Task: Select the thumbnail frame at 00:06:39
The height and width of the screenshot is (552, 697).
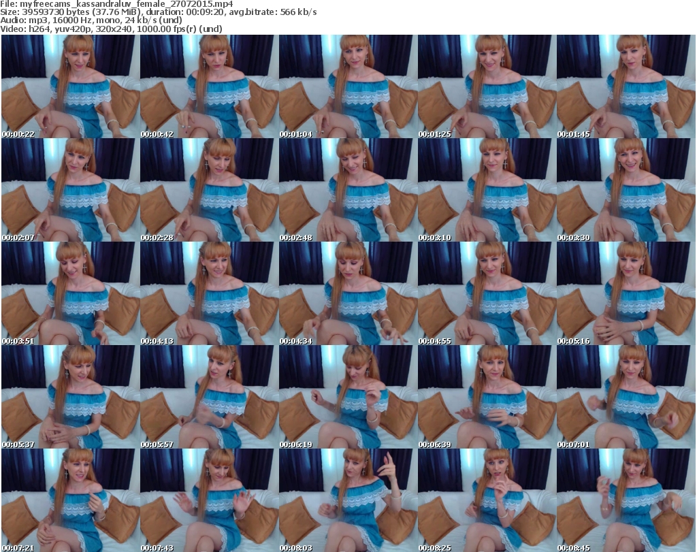Action: (x=487, y=397)
